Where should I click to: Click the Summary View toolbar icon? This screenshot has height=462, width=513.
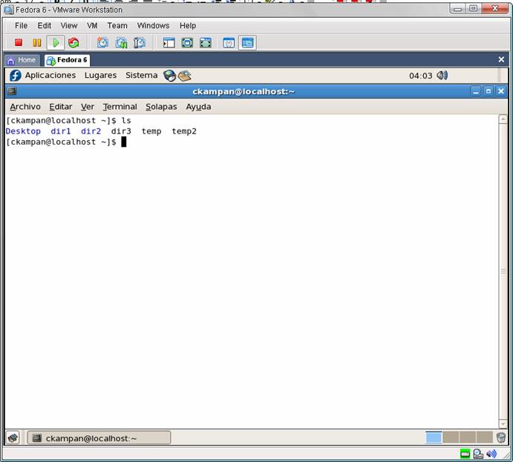coord(229,42)
